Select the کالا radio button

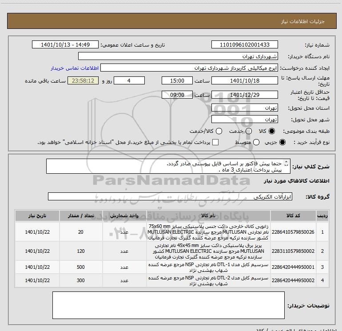pyautogui.click(x=272, y=131)
